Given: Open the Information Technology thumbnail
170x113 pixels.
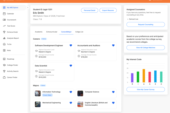Looking at the screenshot, I should coord(38,94).
